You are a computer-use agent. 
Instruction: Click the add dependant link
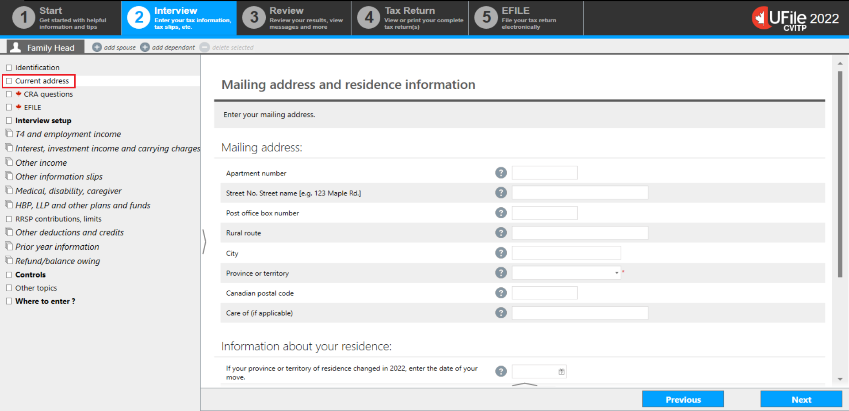pos(173,48)
